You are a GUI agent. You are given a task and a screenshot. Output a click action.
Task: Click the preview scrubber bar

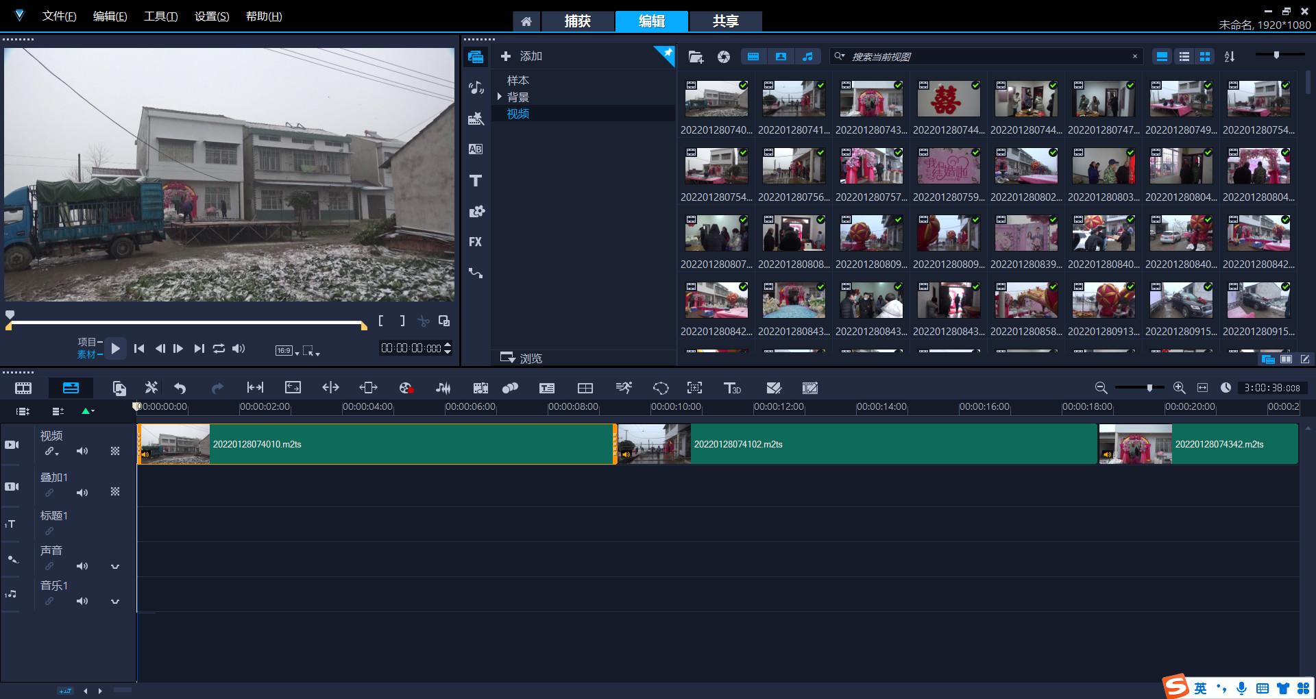[x=186, y=323]
